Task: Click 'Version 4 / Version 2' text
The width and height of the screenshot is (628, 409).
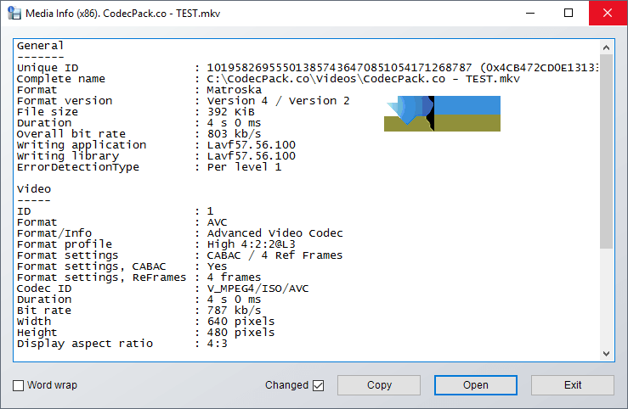Action: (x=279, y=101)
